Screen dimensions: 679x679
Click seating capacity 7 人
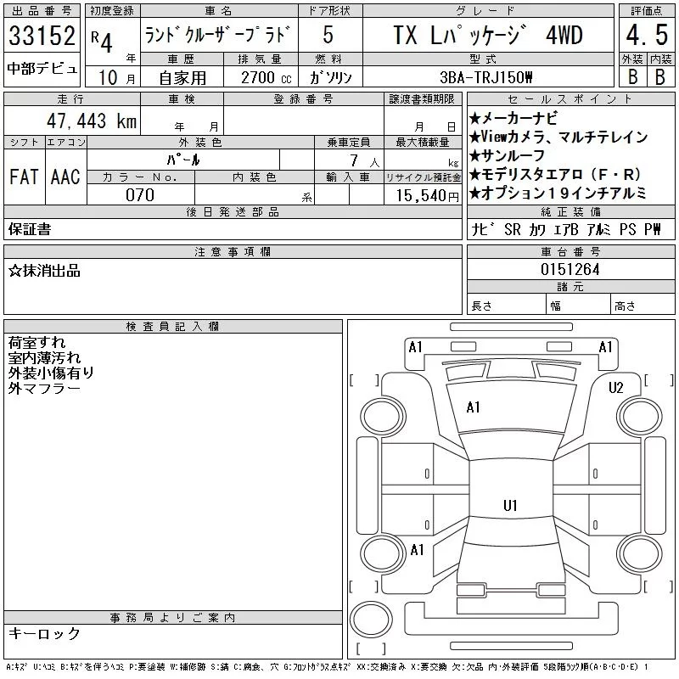365,161
